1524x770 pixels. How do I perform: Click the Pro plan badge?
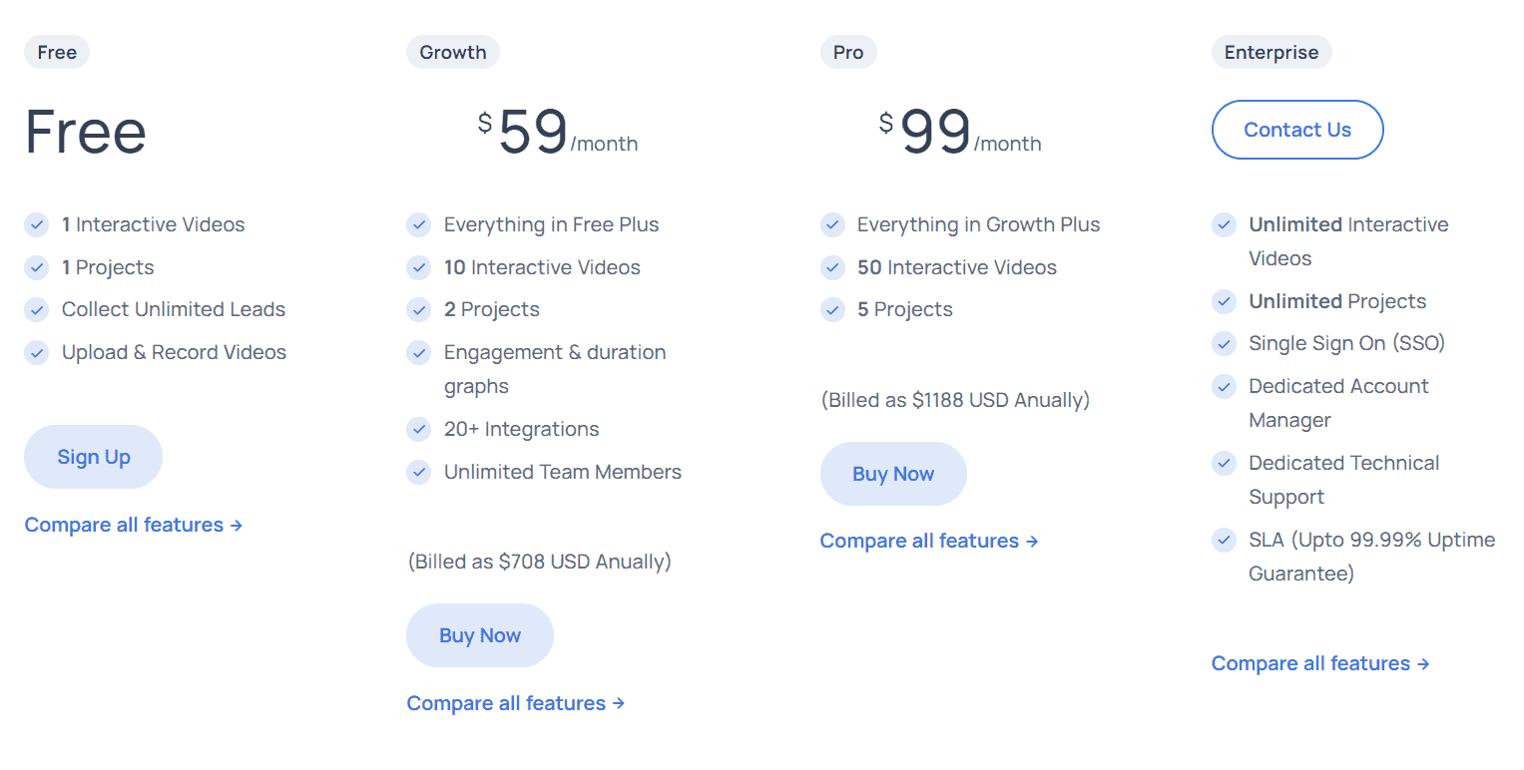(847, 52)
